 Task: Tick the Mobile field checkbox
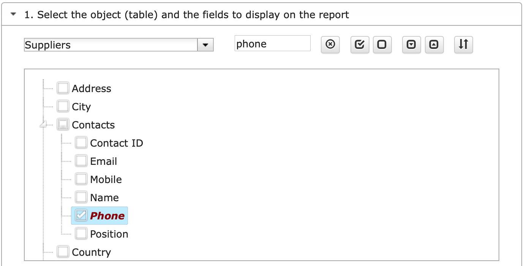pos(81,179)
